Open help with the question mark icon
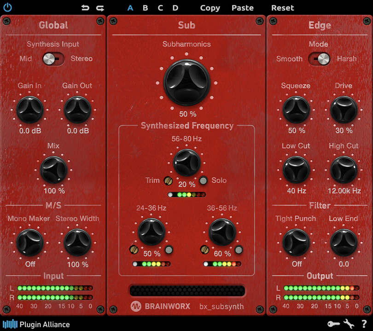Viewport: 373px width, 331px height. click(x=363, y=324)
